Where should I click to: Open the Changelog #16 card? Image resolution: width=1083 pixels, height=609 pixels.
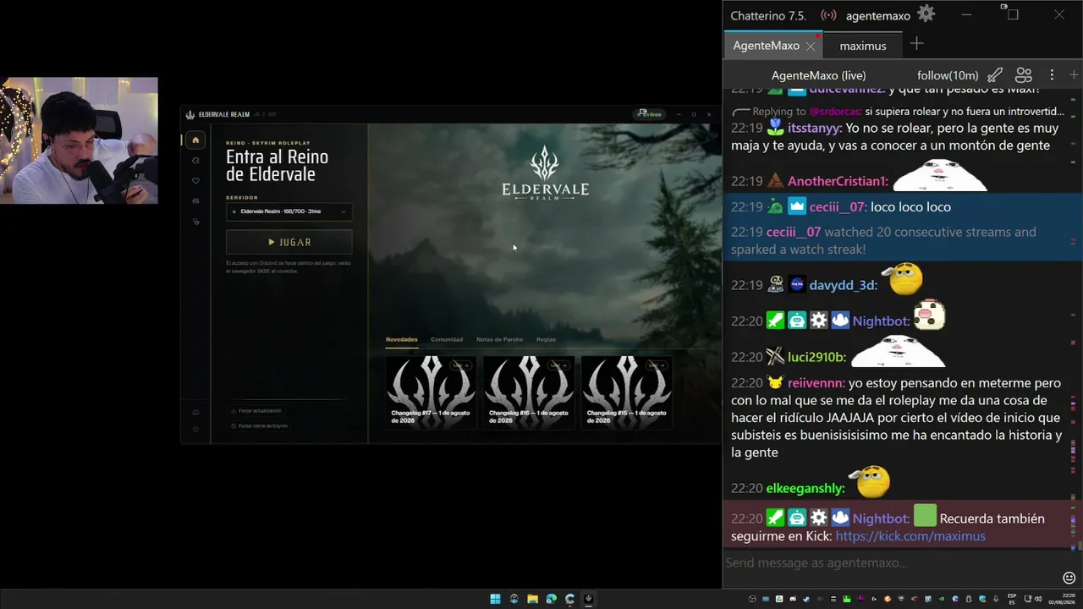tap(529, 392)
